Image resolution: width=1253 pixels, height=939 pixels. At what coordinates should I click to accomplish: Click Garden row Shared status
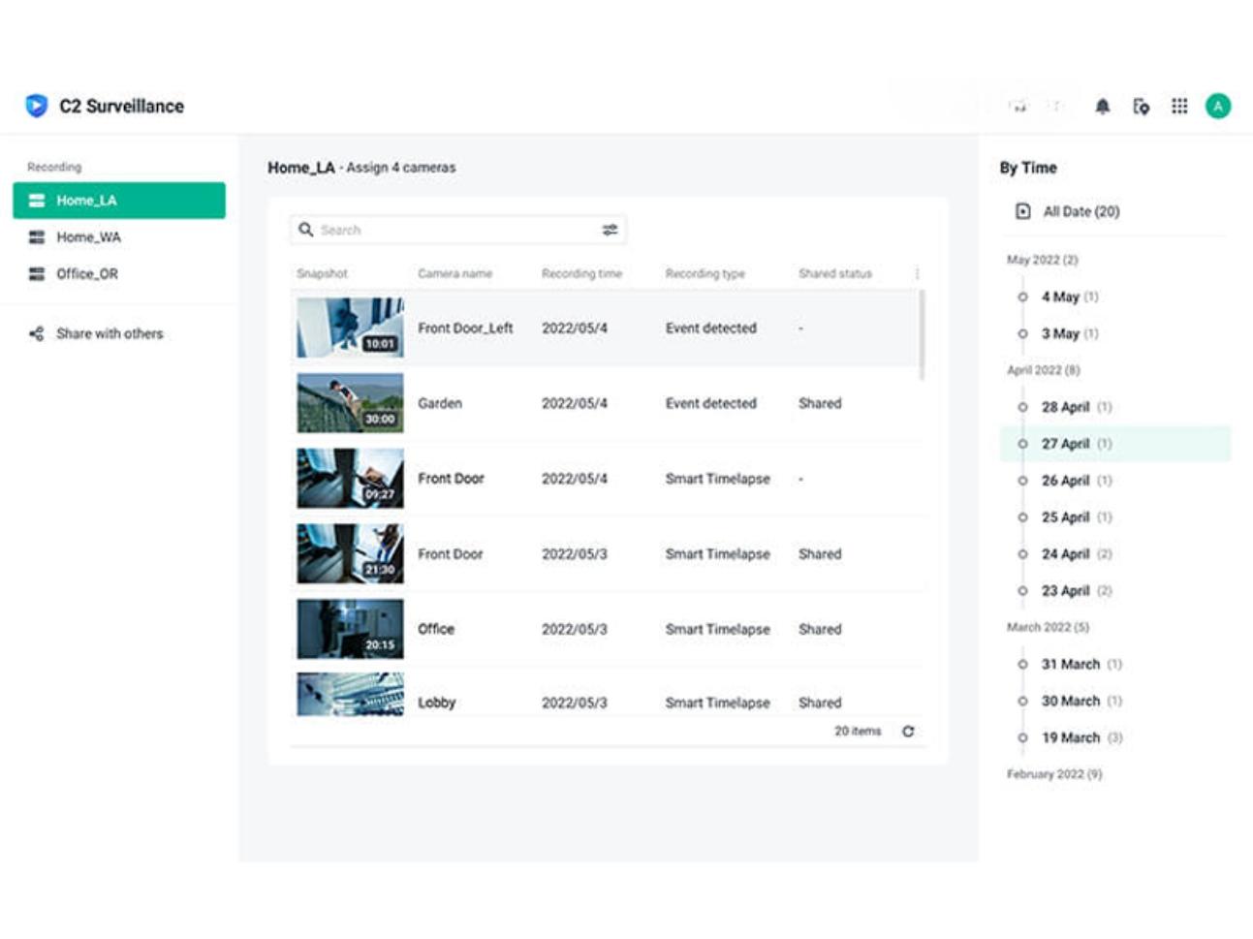click(x=820, y=403)
